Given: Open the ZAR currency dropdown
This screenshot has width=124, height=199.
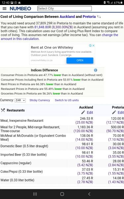Looking at the screenshot, I should (x=20, y=100).
